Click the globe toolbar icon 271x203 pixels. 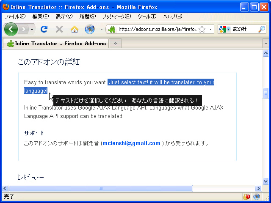tap(90, 29)
